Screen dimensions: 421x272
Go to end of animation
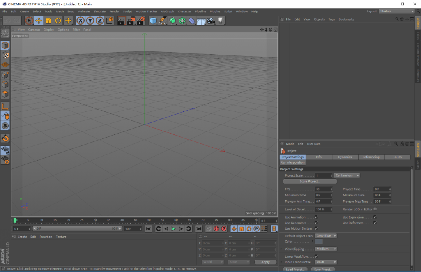199,229
